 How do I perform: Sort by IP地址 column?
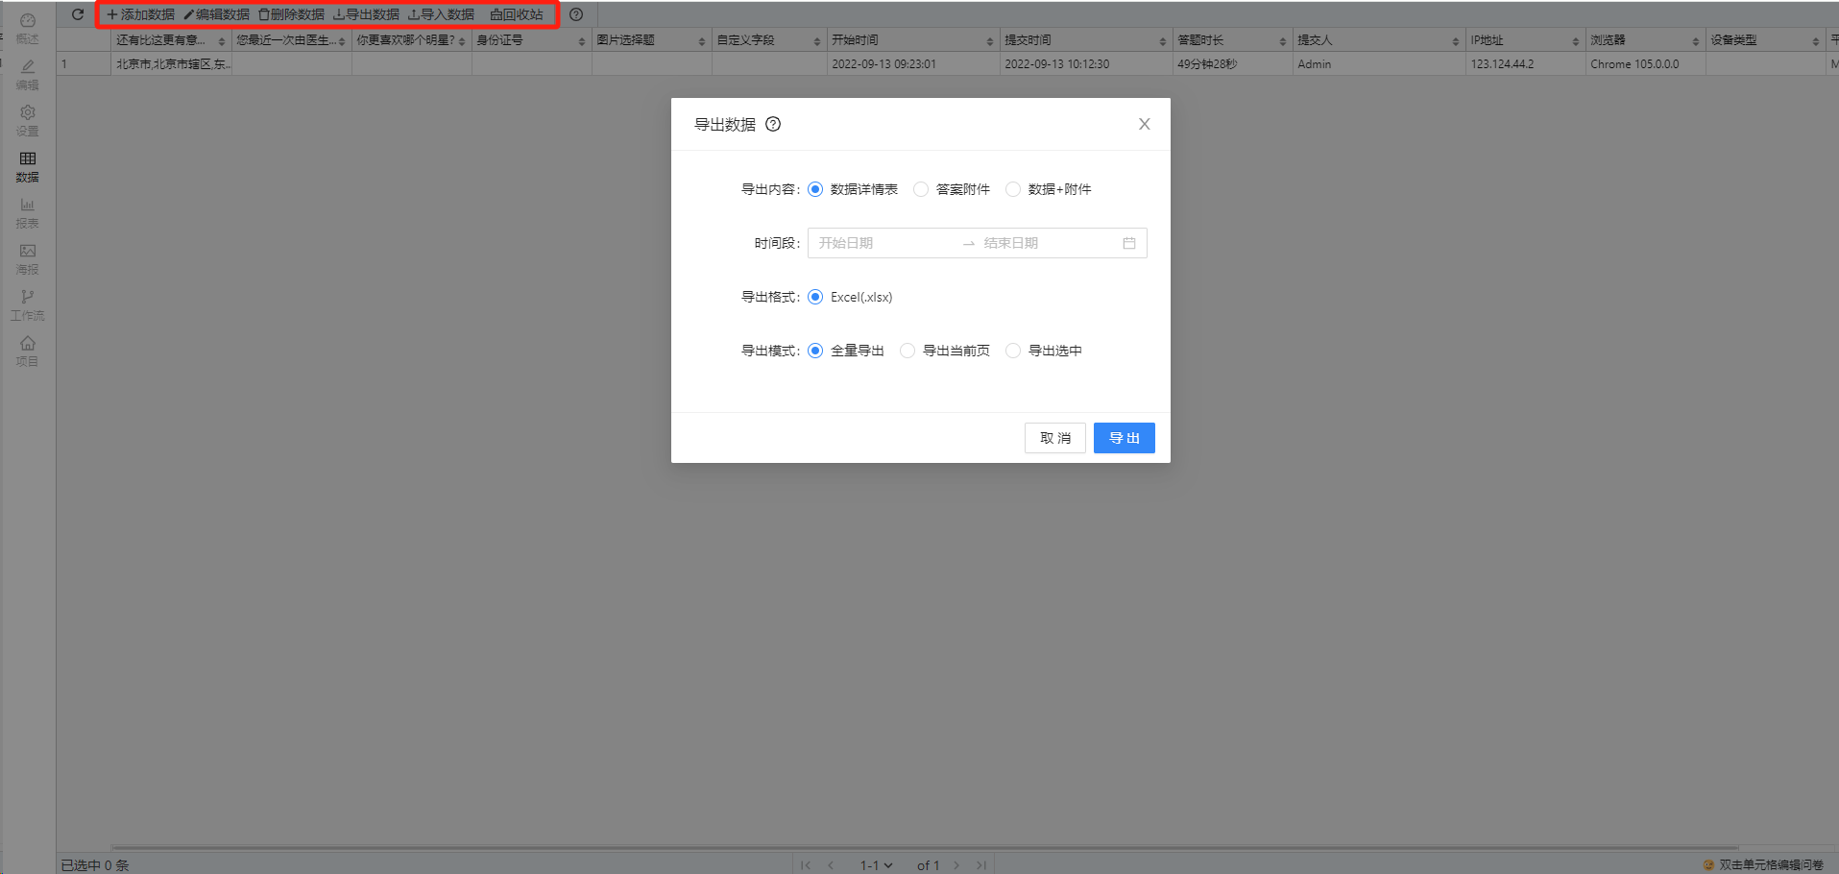click(x=1575, y=41)
